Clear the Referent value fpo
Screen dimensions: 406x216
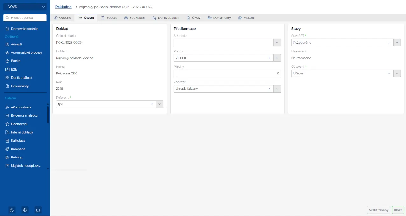click(152, 104)
